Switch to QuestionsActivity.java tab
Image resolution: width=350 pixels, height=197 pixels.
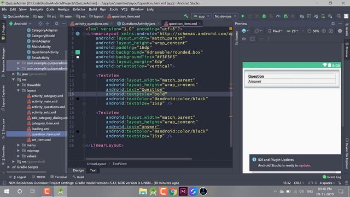point(138,24)
